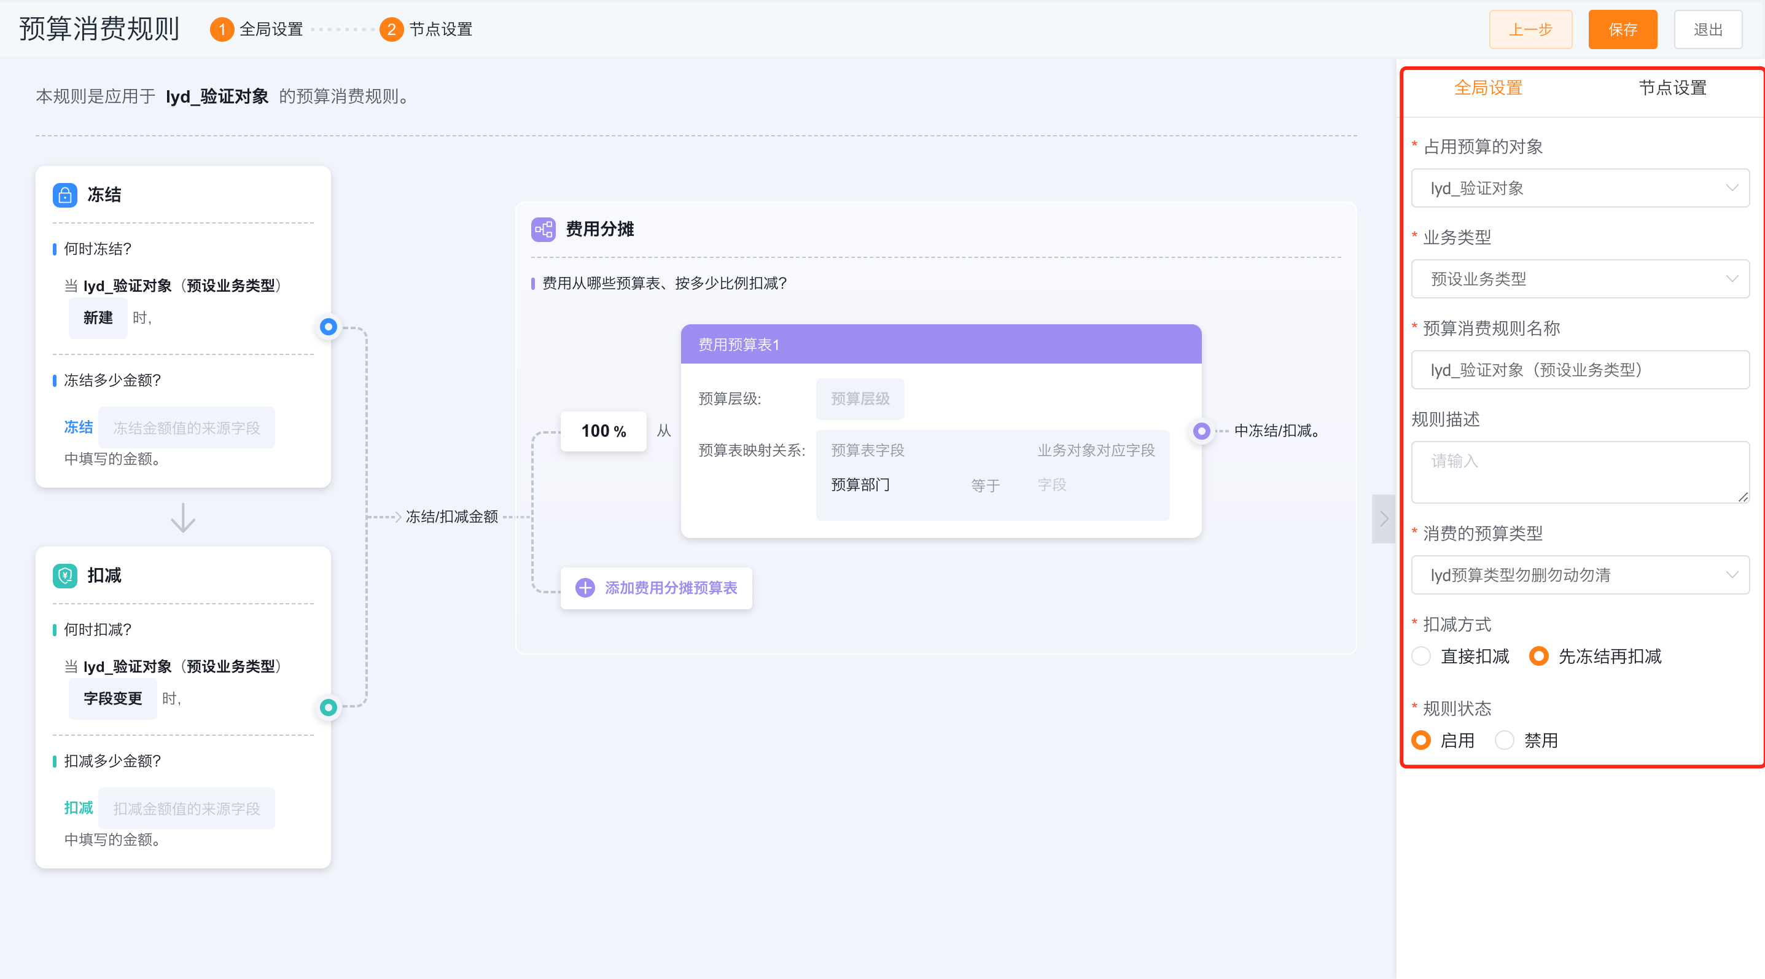Image resolution: width=1765 pixels, height=979 pixels.
Task: Click 预算消费规则名称 input field
Action: click(x=1580, y=370)
